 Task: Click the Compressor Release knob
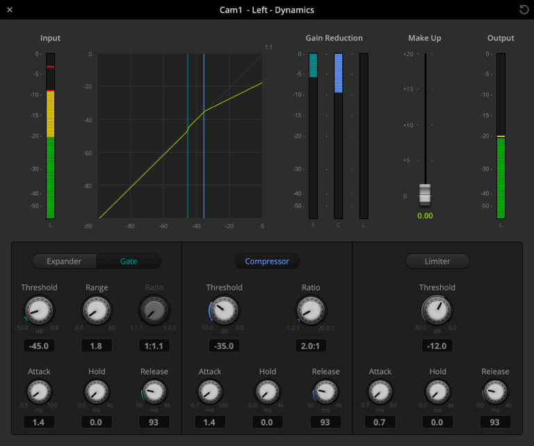(325, 392)
